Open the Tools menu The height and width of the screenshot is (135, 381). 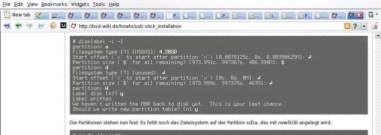click(x=99, y=4)
